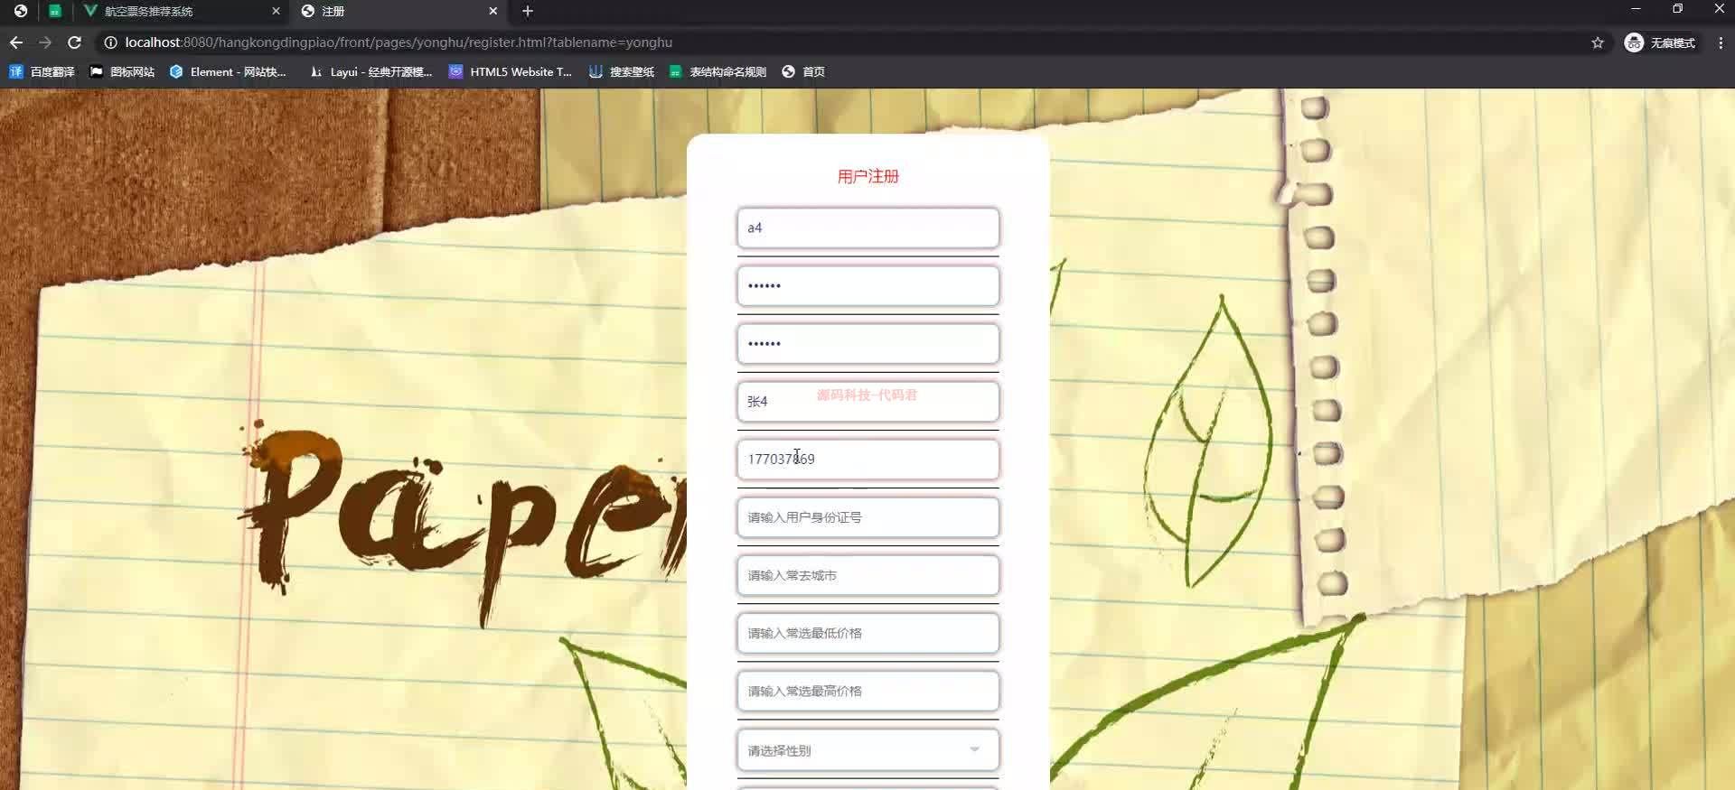Click the 请选择性别 dropdown arrow
Viewport: 1735px width, 790px height.
click(974, 749)
